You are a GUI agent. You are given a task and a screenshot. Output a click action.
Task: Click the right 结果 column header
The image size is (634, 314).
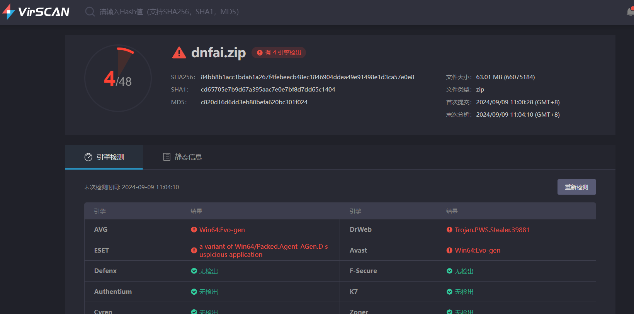coord(452,211)
